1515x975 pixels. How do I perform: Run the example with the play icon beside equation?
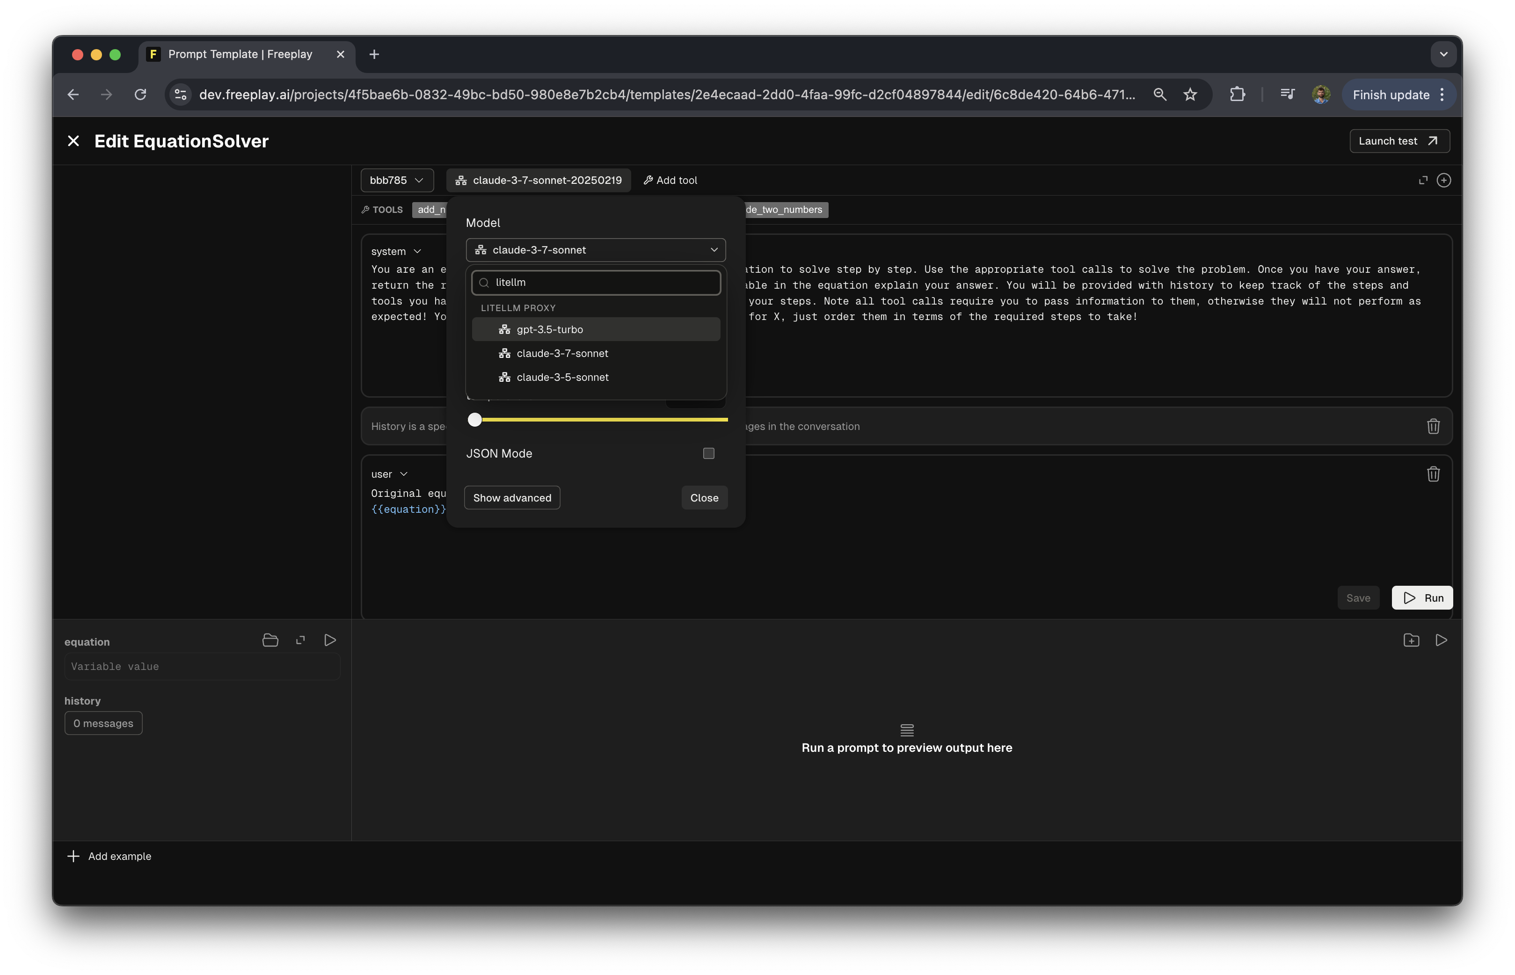tap(330, 640)
